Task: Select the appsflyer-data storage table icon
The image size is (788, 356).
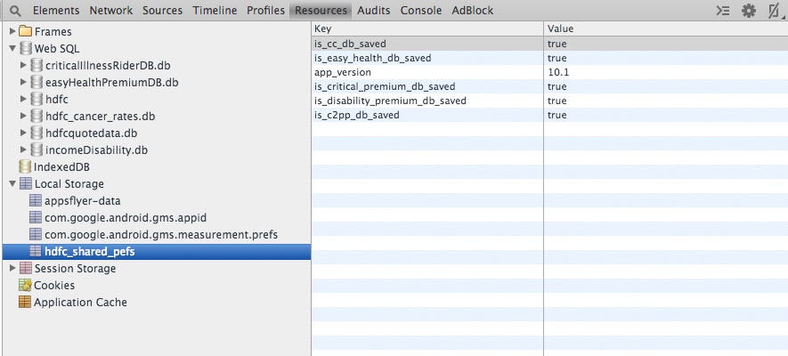Action: pyautogui.click(x=36, y=201)
